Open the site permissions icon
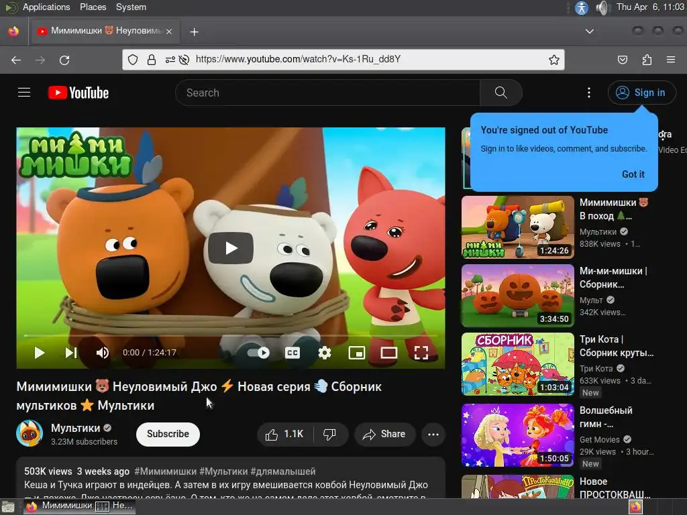687x515 pixels. pos(170,60)
